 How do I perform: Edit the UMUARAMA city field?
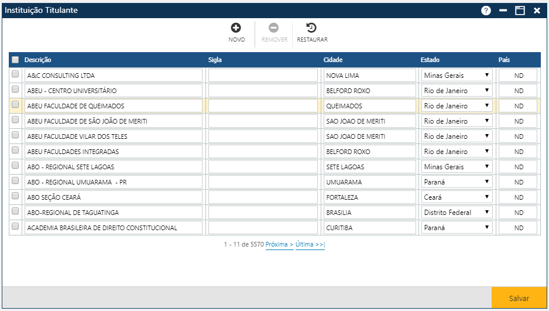tap(370, 182)
